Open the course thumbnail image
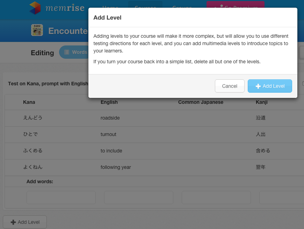Screen dimensions: 304x229 coord(37,30)
